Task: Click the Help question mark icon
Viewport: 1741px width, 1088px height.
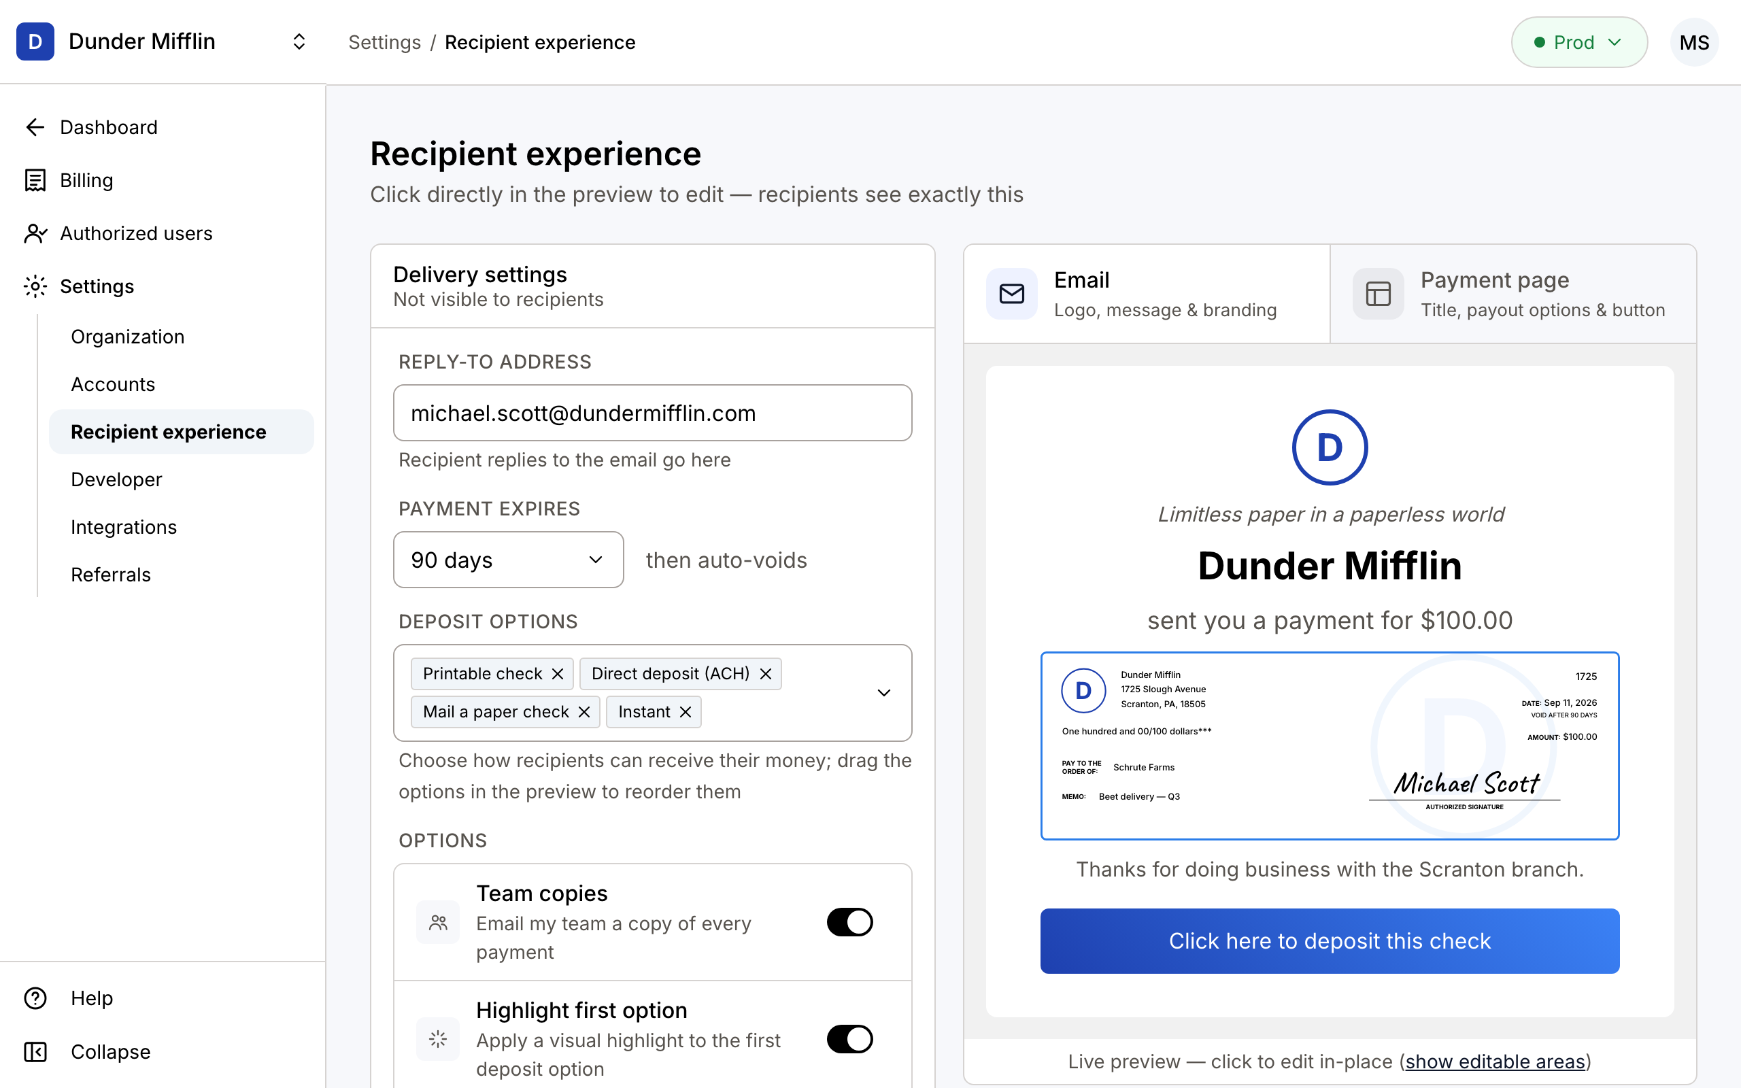Action: coord(35,998)
